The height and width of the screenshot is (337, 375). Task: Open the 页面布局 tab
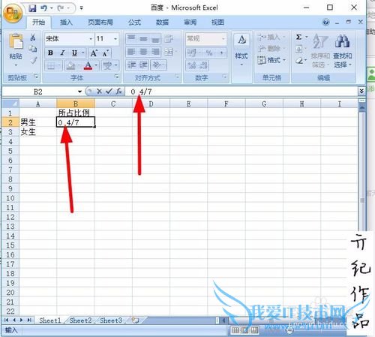100,23
